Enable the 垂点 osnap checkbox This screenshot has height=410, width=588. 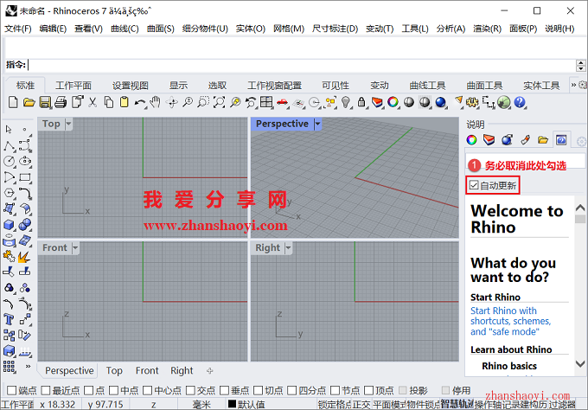pyautogui.click(x=224, y=390)
